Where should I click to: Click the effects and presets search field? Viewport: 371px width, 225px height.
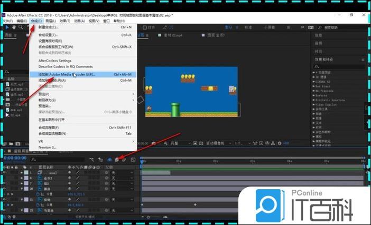pyautogui.click(x=338, y=67)
